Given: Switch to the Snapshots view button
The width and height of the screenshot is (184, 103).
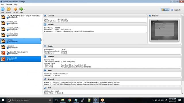Looking at the screenshot, I should click(x=176, y=10).
